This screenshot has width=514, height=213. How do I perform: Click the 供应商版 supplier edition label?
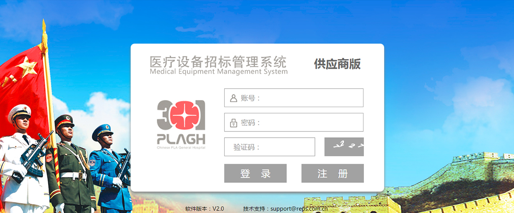pyautogui.click(x=337, y=64)
